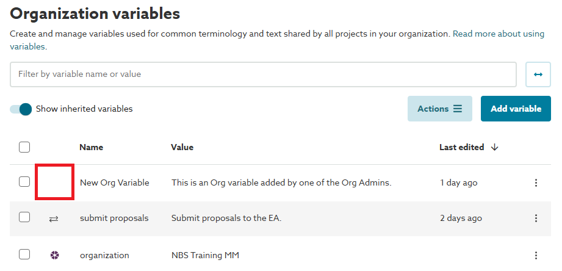Tick the organization row checkbox
This screenshot has width=562, height=271.
24,255
